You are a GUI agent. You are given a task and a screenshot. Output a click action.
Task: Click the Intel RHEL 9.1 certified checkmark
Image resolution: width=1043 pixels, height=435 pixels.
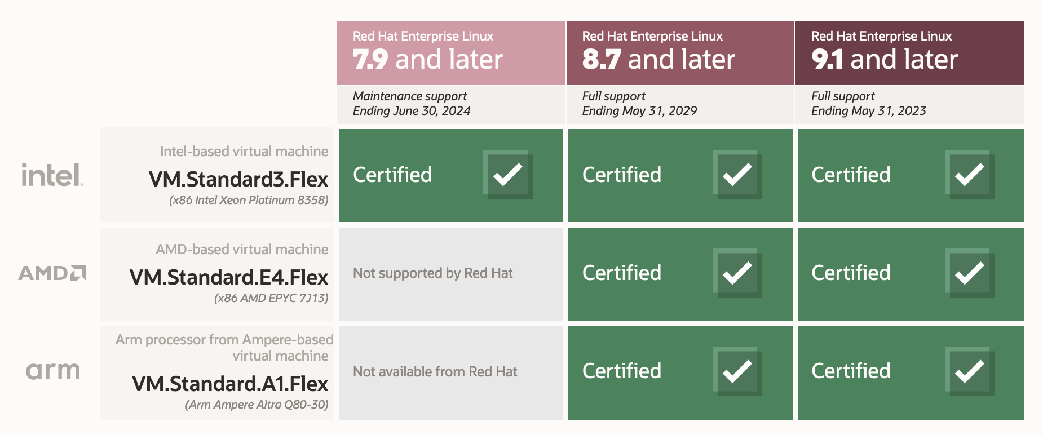point(970,175)
